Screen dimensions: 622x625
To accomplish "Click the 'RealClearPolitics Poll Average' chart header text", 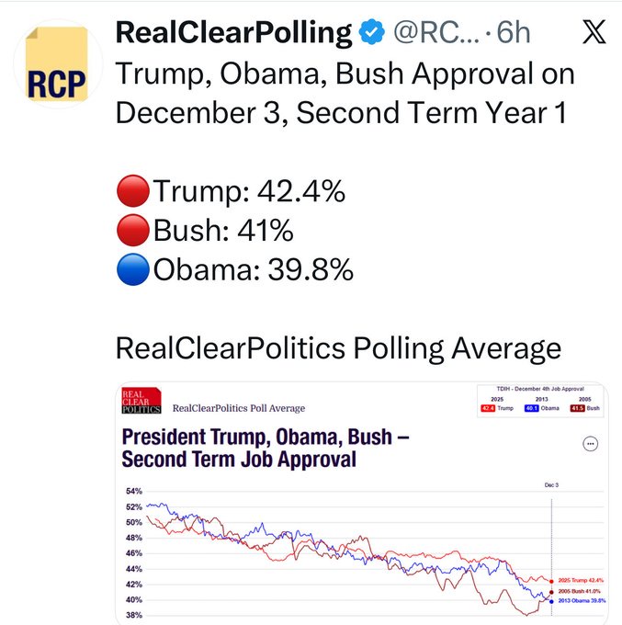I will [238, 408].
